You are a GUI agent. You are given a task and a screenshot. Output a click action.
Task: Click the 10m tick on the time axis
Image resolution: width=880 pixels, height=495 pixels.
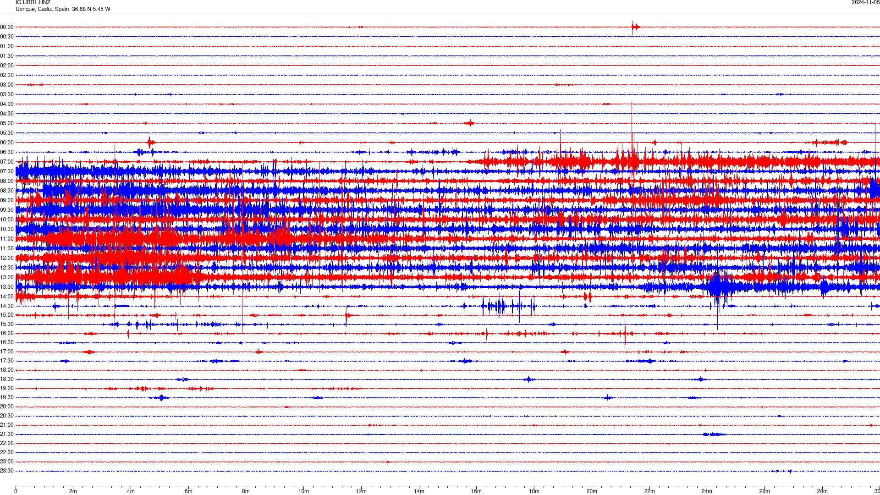[303, 491]
